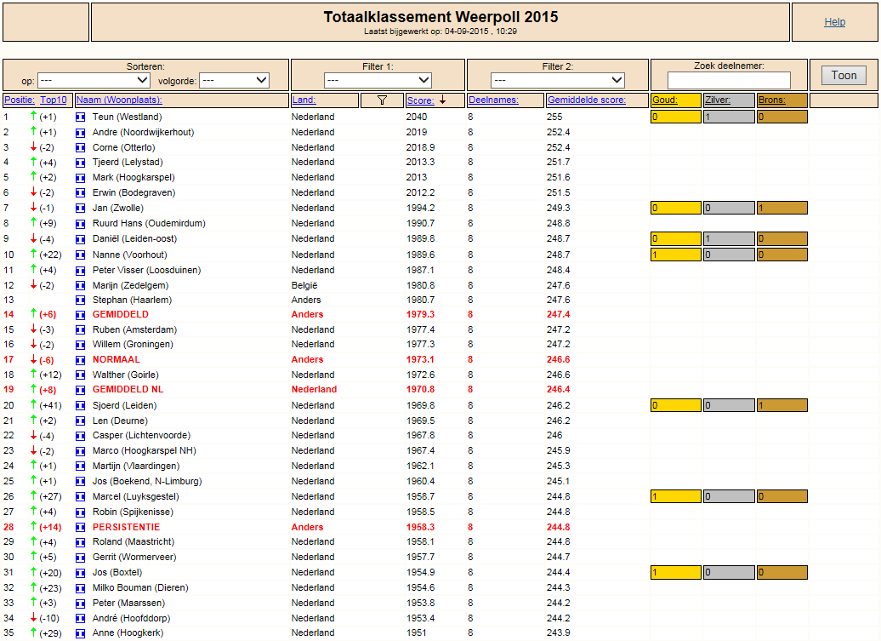Image resolution: width=881 pixels, height=641 pixels.
Task: Click the sort arrow beside the Score header
Action: click(x=443, y=100)
